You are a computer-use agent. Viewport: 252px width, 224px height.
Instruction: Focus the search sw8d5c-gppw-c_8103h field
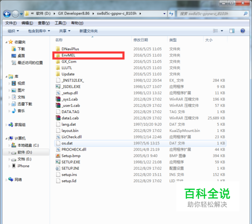(x=213, y=14)
